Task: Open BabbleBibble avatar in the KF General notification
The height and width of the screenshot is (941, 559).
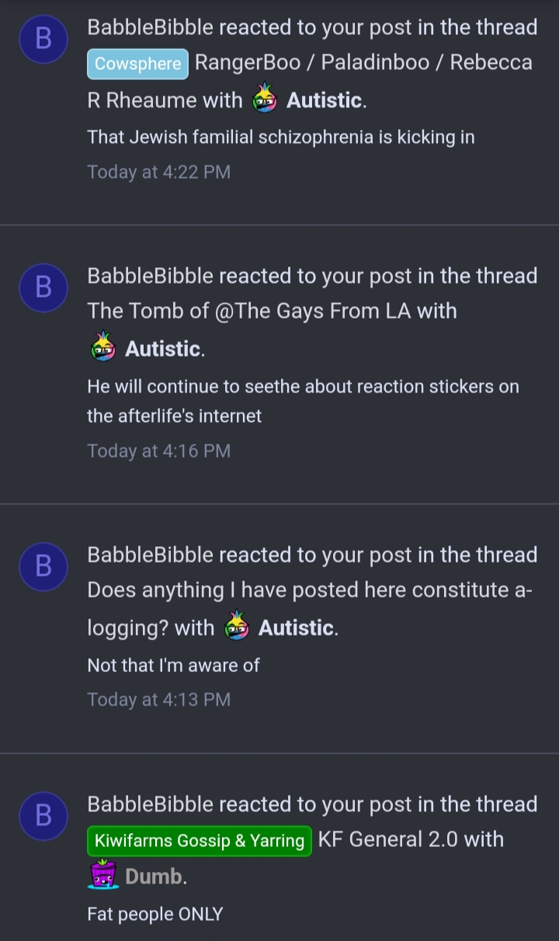Action: pos(43,816)
